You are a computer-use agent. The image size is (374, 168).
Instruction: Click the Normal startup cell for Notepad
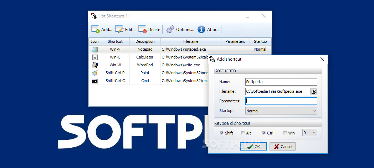pyautogui.click(x=260, y=49)
